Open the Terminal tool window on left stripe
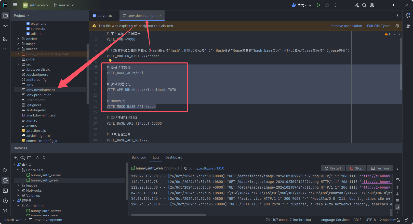 (x=5, y=191)
